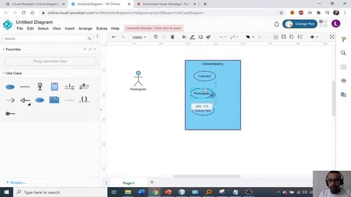Click the Fit to selection icon
This screenshot has width=351, height=197.
coord(275,37)
